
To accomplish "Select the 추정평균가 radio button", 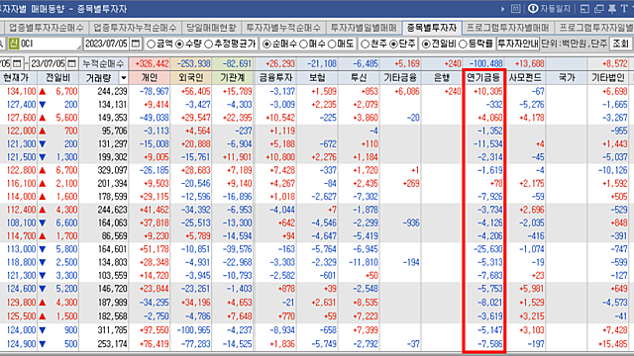I will 208,44.
